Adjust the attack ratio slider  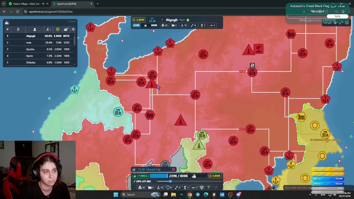[x=189, y=181]
